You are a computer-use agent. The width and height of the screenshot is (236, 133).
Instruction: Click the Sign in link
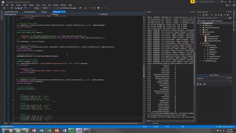click(x=228, y=5)
